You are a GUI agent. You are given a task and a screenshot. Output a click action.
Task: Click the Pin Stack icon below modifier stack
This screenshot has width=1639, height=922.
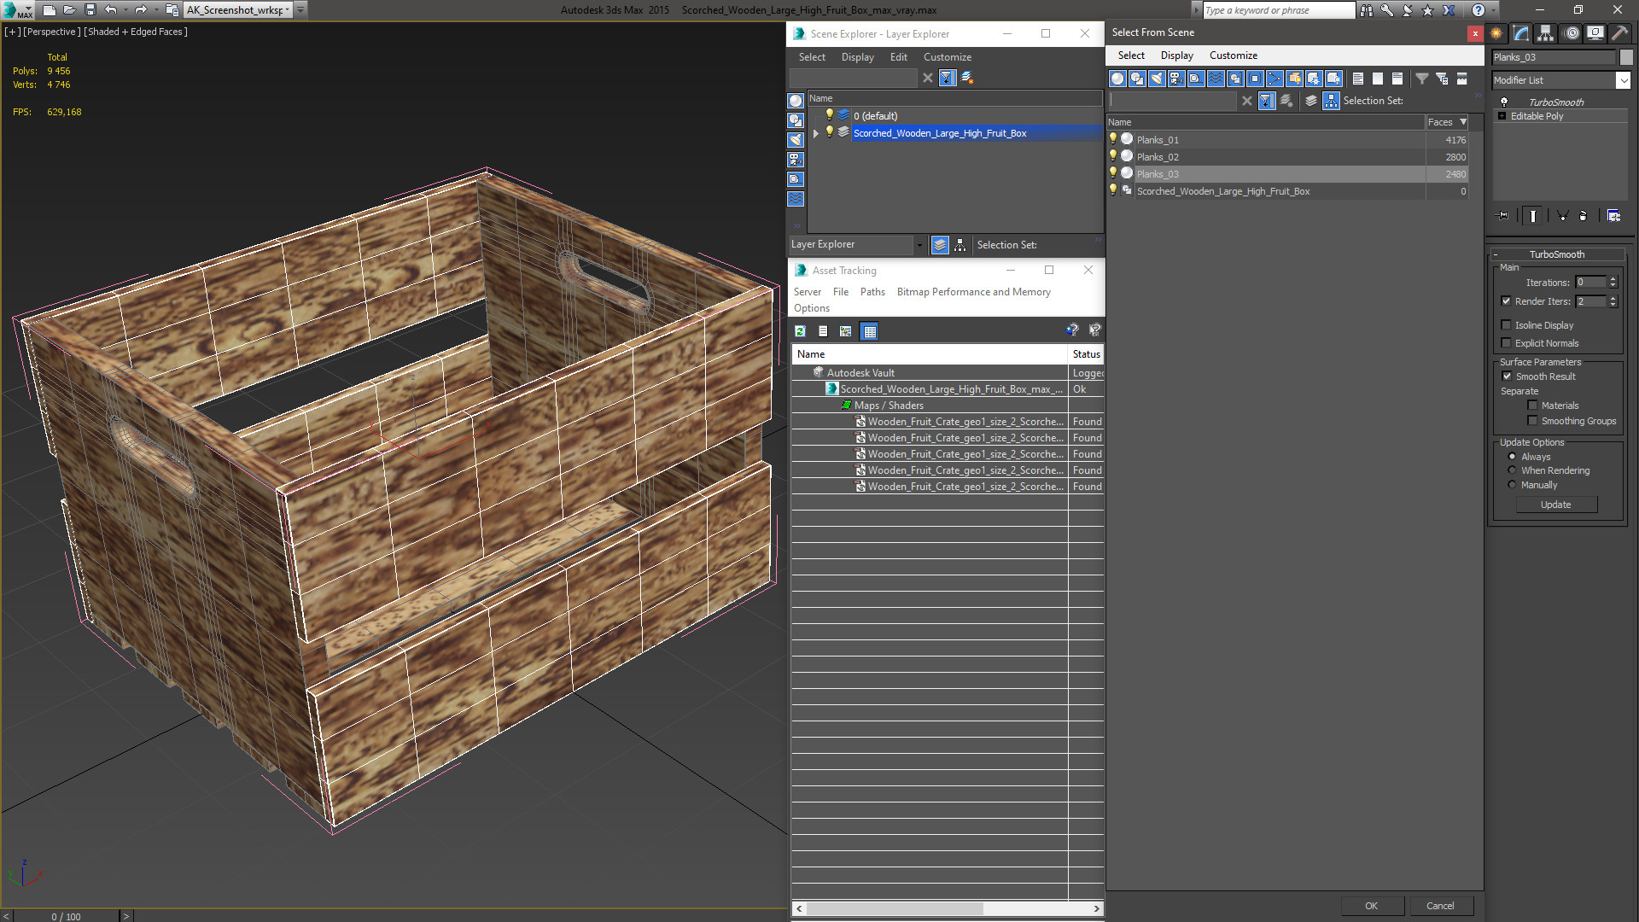(1503, 216)
